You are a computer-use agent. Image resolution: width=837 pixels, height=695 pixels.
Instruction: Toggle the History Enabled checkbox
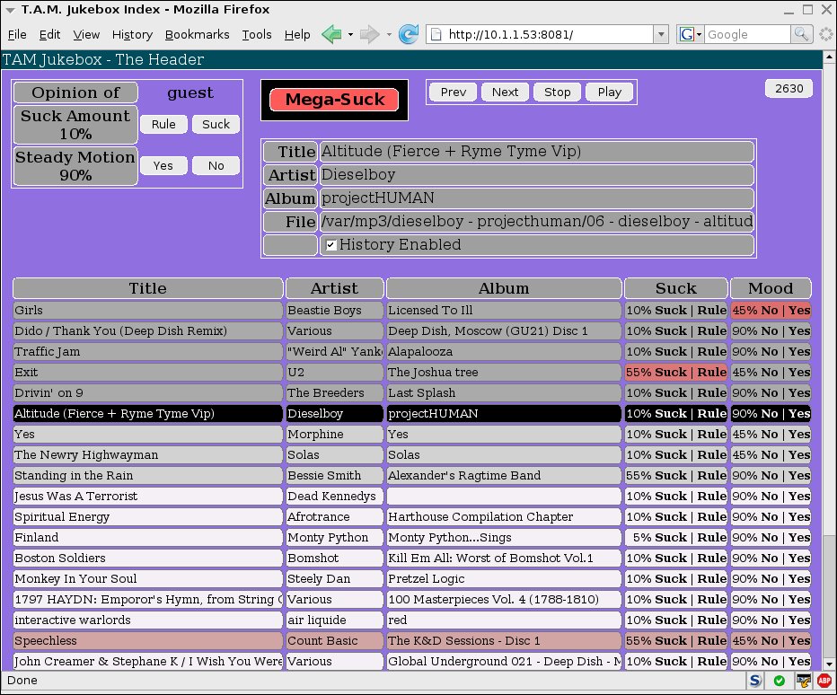(330, 245)
